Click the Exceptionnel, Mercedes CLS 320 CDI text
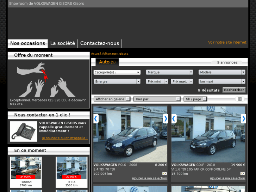Screen dimensions: 256x192 48,102
